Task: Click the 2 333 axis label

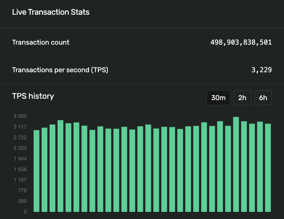Action: pos(20,148)
